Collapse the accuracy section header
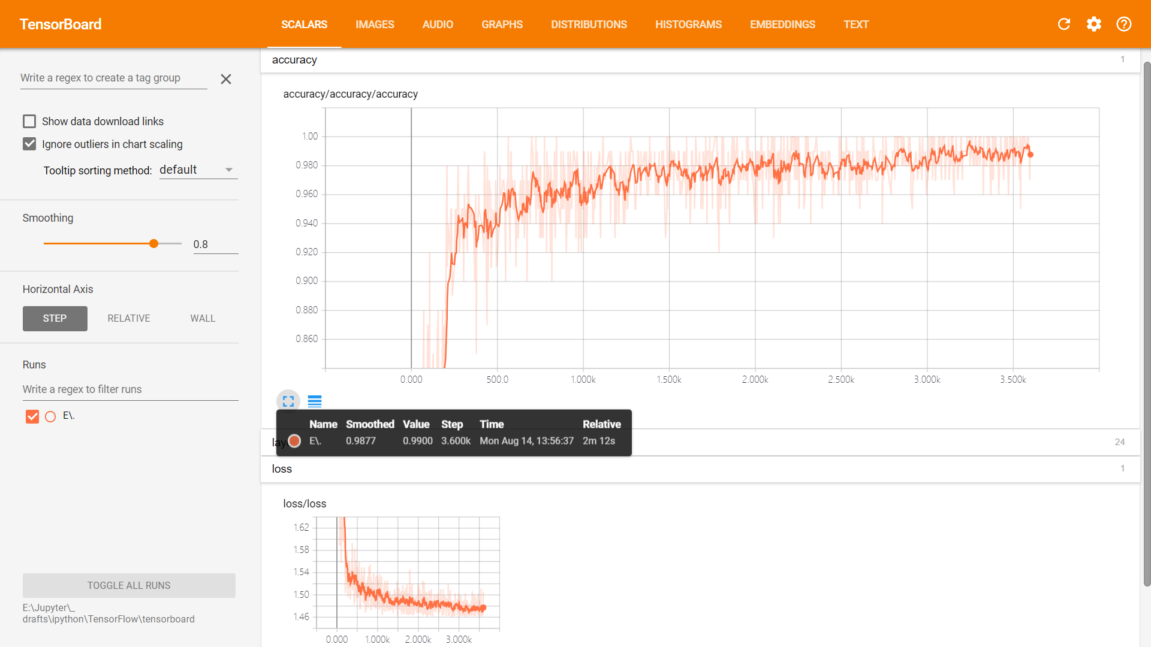 pos(294,60)
